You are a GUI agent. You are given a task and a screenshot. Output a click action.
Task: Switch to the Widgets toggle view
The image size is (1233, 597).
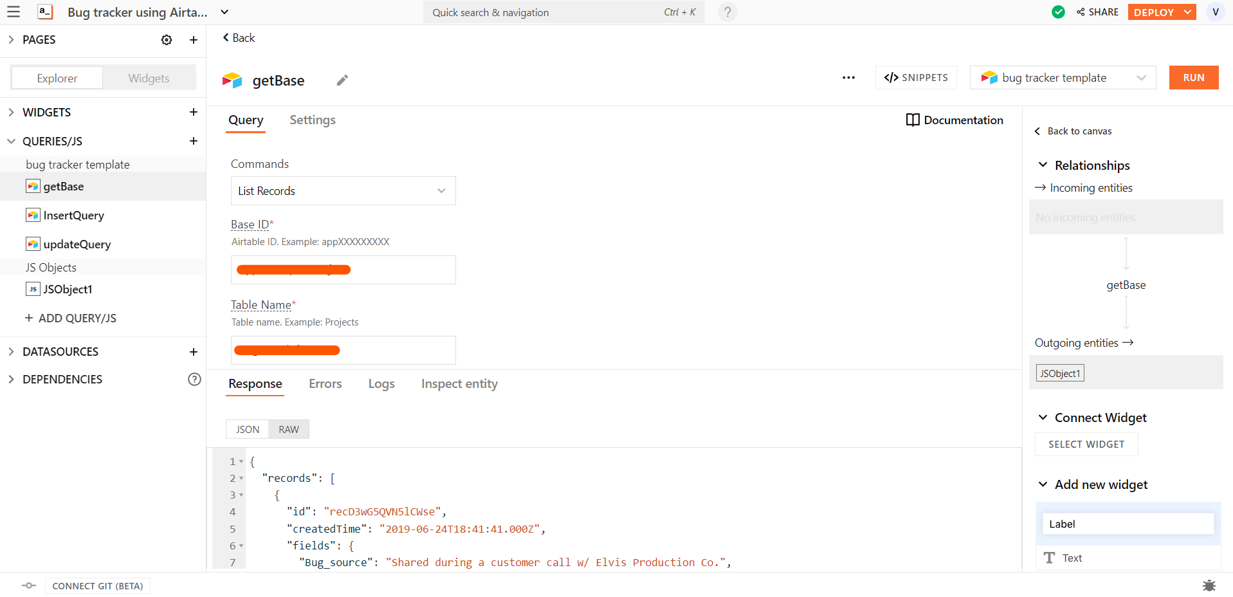pyautogui.click(x=149, y=78)
